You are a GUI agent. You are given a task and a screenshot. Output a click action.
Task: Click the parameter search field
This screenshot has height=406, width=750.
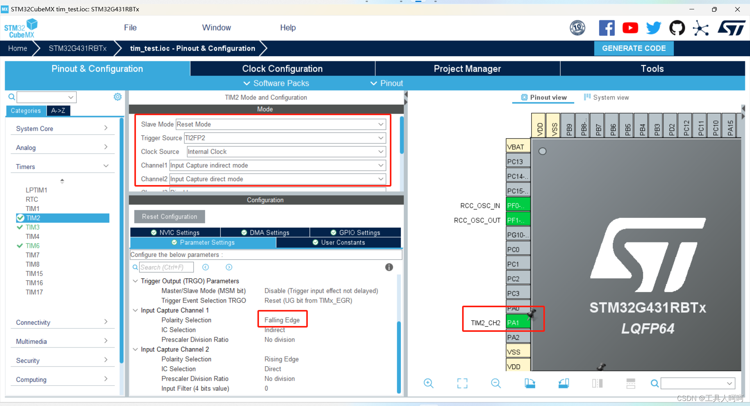(166, 267)
